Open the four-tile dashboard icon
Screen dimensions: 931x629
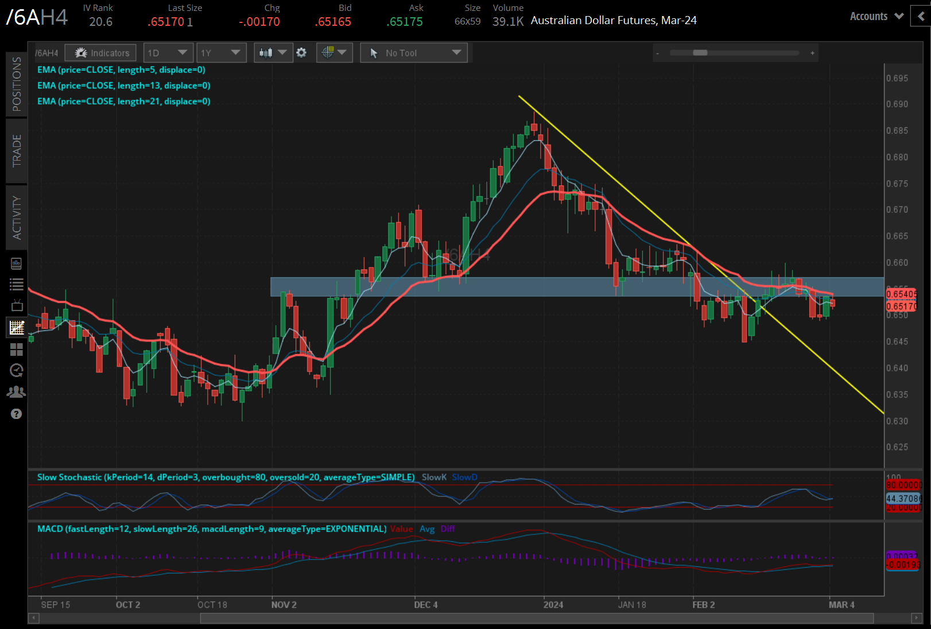17,349
